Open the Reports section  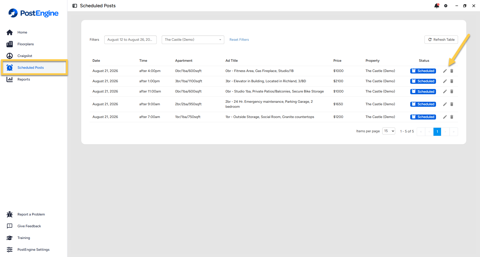[24, 79]
